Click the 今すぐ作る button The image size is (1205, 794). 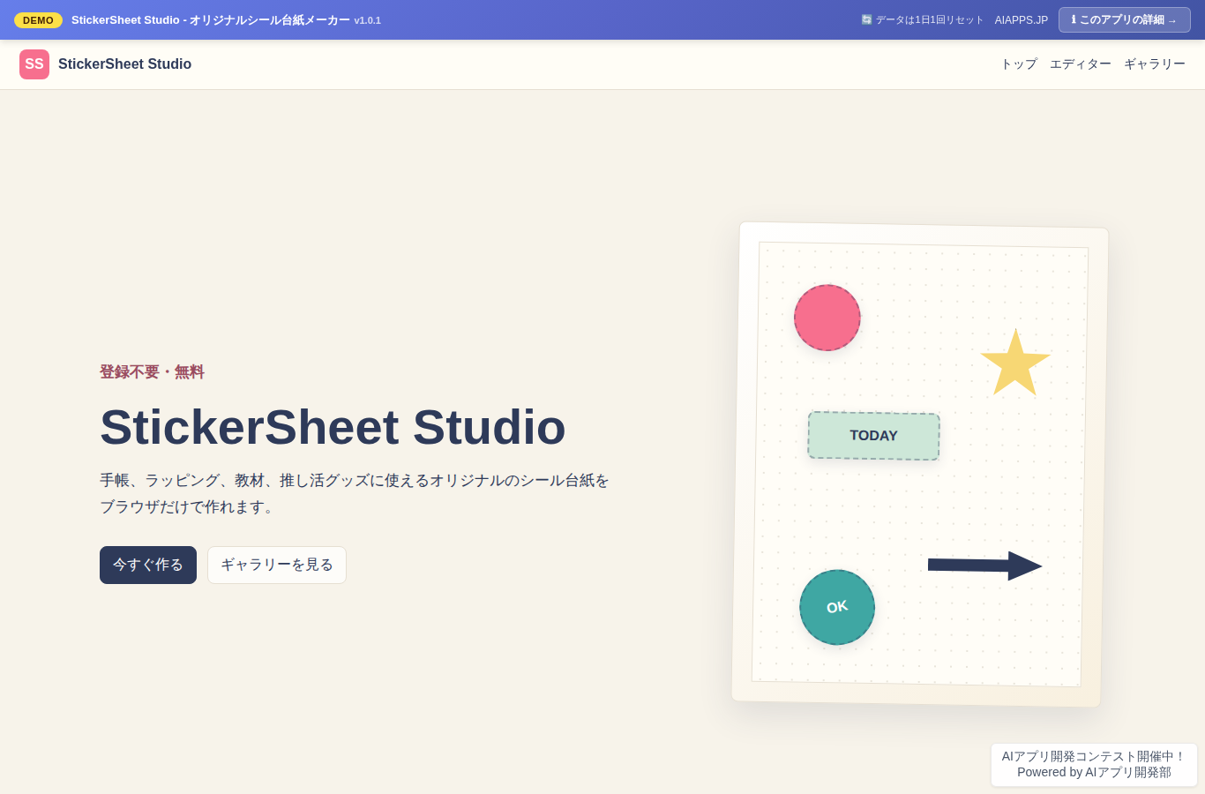148,565
